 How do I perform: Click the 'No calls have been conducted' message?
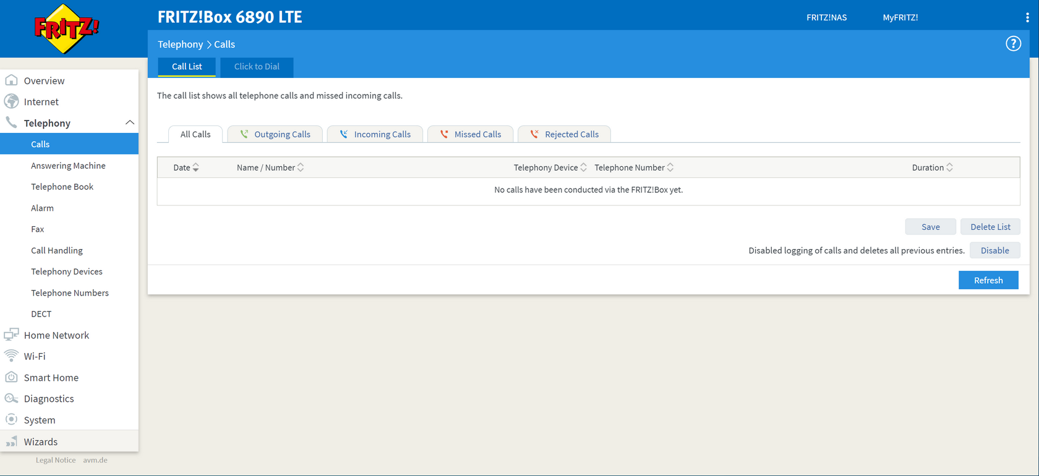(x=588, y=190)
